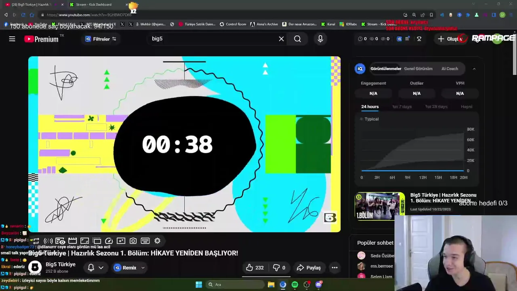Click the Paylaş share button

point(309,268)
